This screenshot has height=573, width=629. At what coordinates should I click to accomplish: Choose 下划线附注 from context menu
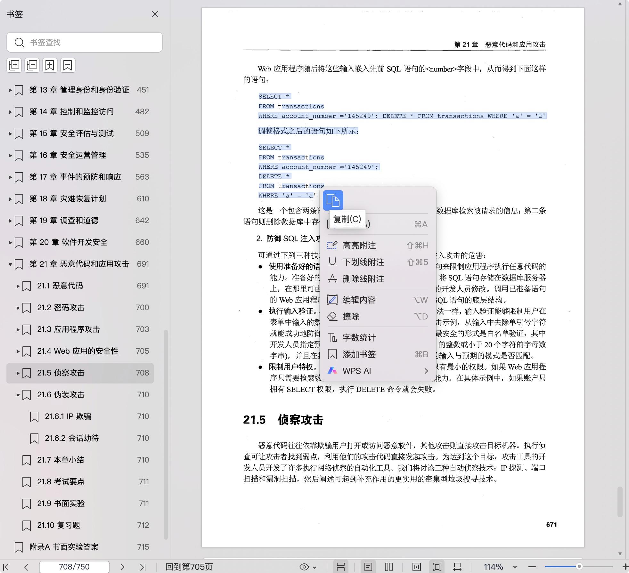point(378,262)
